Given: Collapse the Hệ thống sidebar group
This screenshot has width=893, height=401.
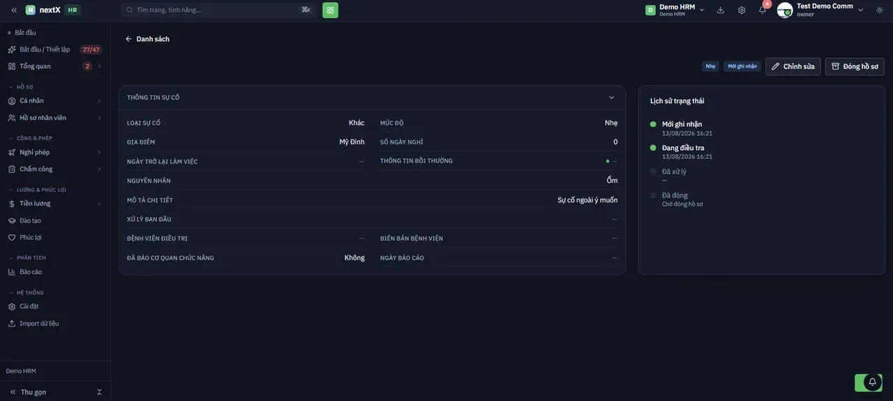Looking at the screenshot, I should click(27, 293).
